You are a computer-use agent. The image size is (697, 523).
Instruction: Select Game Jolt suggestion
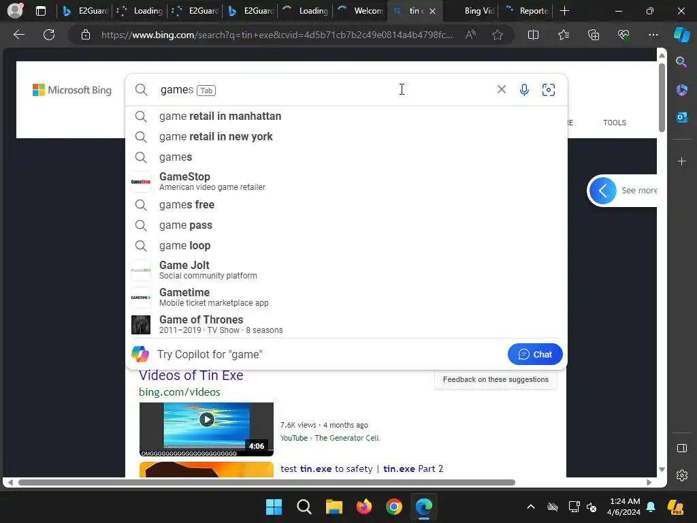tap(346, 270)
